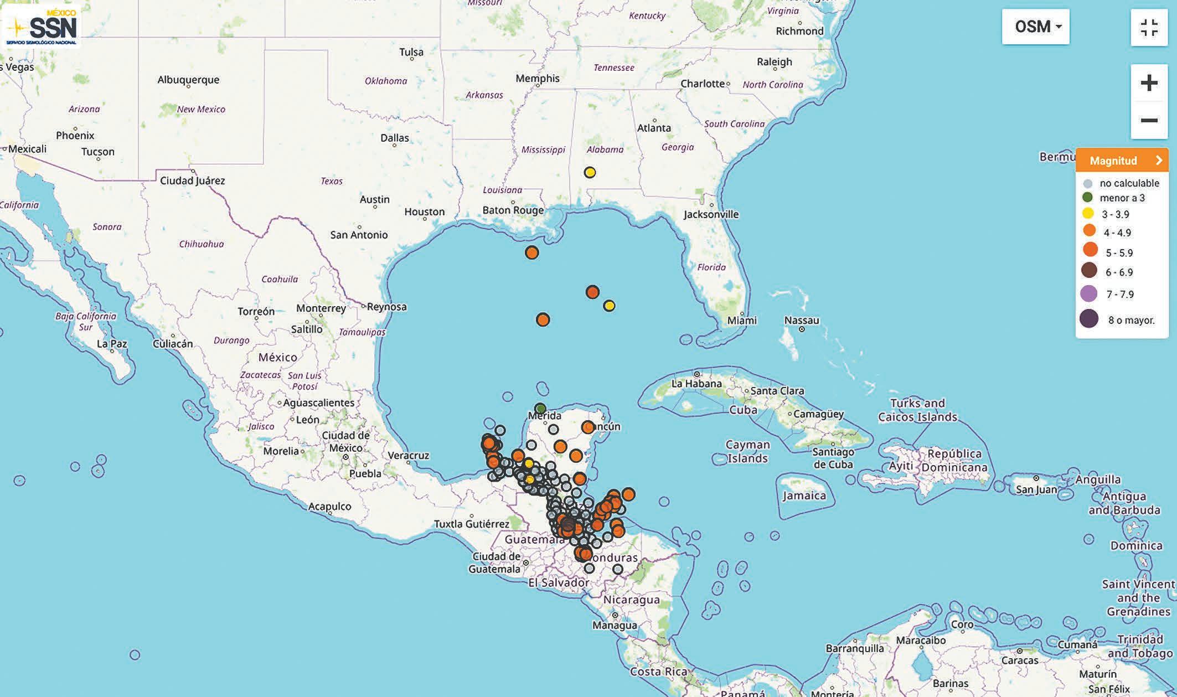The image size is (1177, 697).
Task: Click green earthquake marker near Mérida
Action: click(540, 409)
